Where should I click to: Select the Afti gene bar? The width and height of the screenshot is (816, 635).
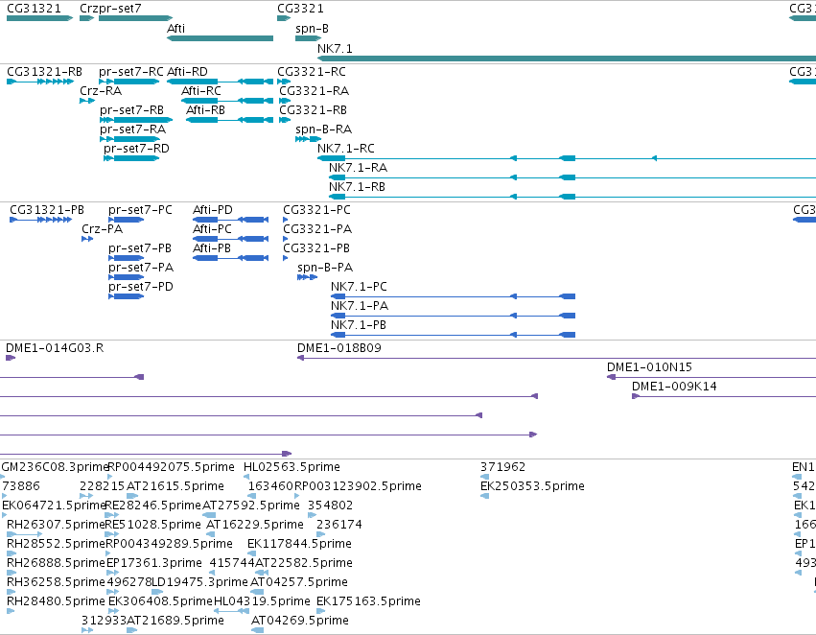221,38
